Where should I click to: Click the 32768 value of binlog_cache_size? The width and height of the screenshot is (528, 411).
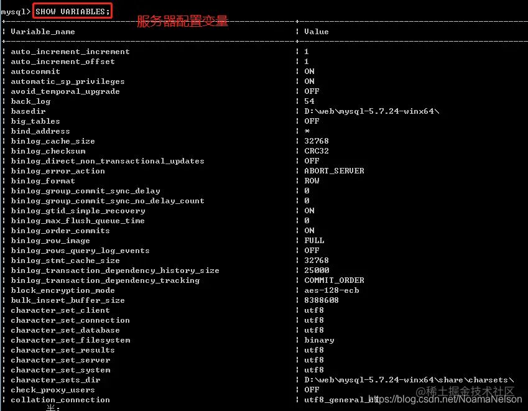[x=317, y=141]
